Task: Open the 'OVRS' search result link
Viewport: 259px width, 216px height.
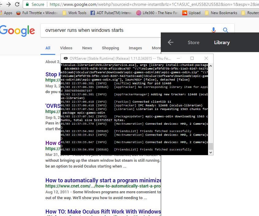Action: (53, 106)
